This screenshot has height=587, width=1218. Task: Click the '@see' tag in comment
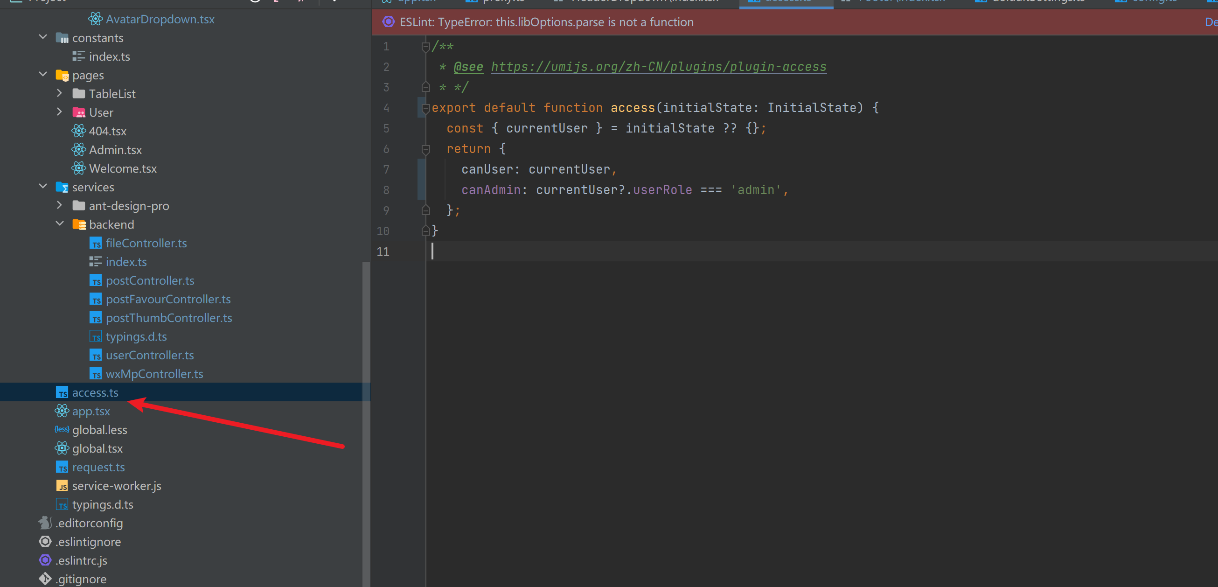point(468,67)
